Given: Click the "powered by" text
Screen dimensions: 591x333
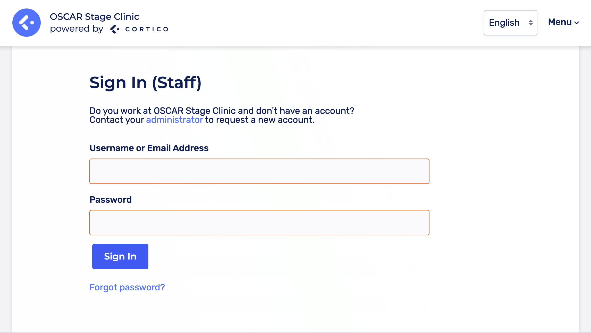Looking at the screenshot, I should (77, 29).
